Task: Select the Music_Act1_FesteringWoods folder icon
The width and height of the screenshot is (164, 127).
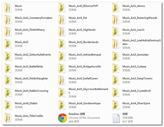Action: click(116, 20)
